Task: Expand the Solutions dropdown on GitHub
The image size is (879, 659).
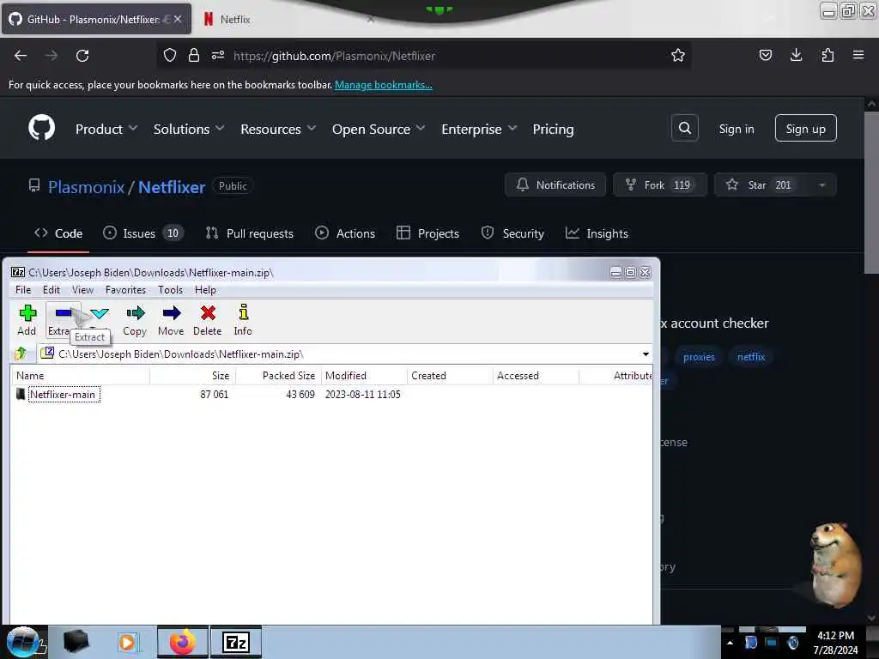Action: [x=189, y=130]
